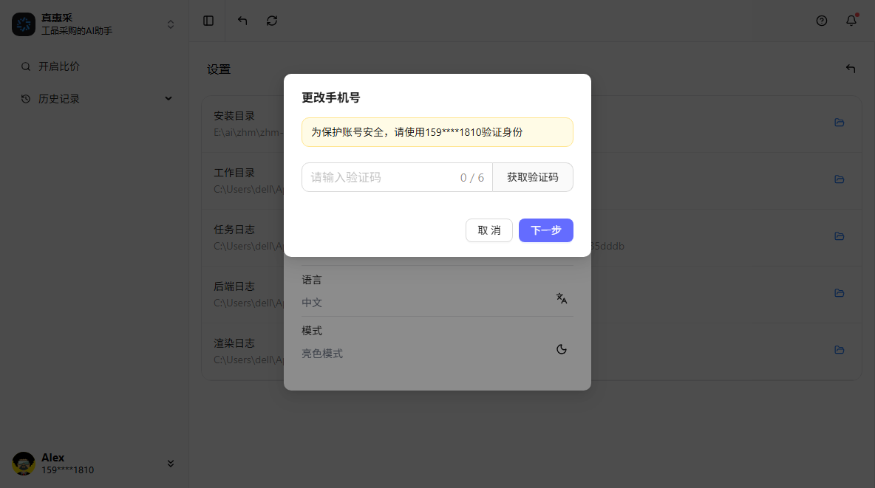Open the 安装目录 folder icon
Image resolution: width=875 pixels, height=488 pixels.
tap(840, 123)
